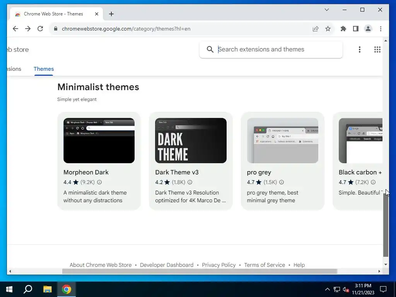The width and height of the screenshot is (396, 297).
Task: Open File Explorer from the taskbar
Action: click(x=47, y=289)
